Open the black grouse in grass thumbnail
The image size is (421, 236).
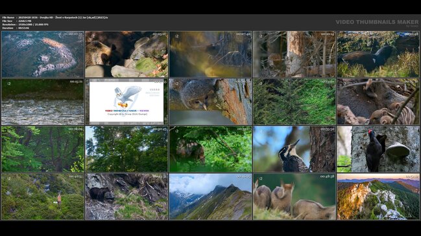pyautogui.click(x=378, y=54)
